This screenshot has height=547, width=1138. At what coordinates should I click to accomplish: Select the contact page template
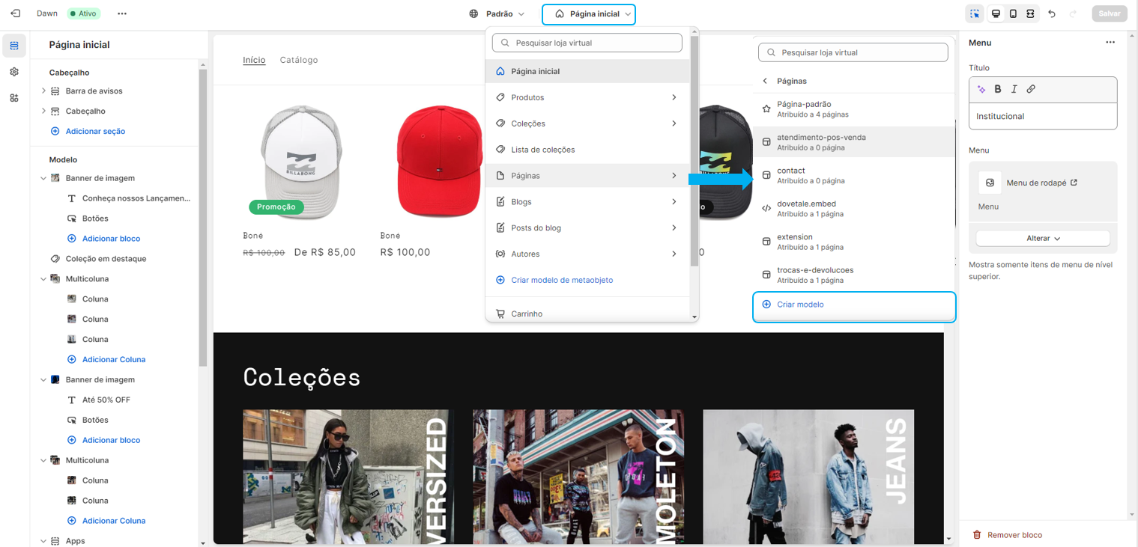[854, 176]
